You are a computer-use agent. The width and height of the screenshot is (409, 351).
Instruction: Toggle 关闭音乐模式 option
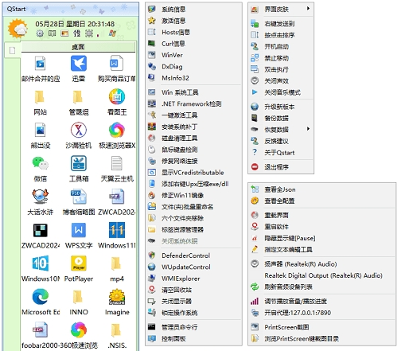click(x=281, y=92)
